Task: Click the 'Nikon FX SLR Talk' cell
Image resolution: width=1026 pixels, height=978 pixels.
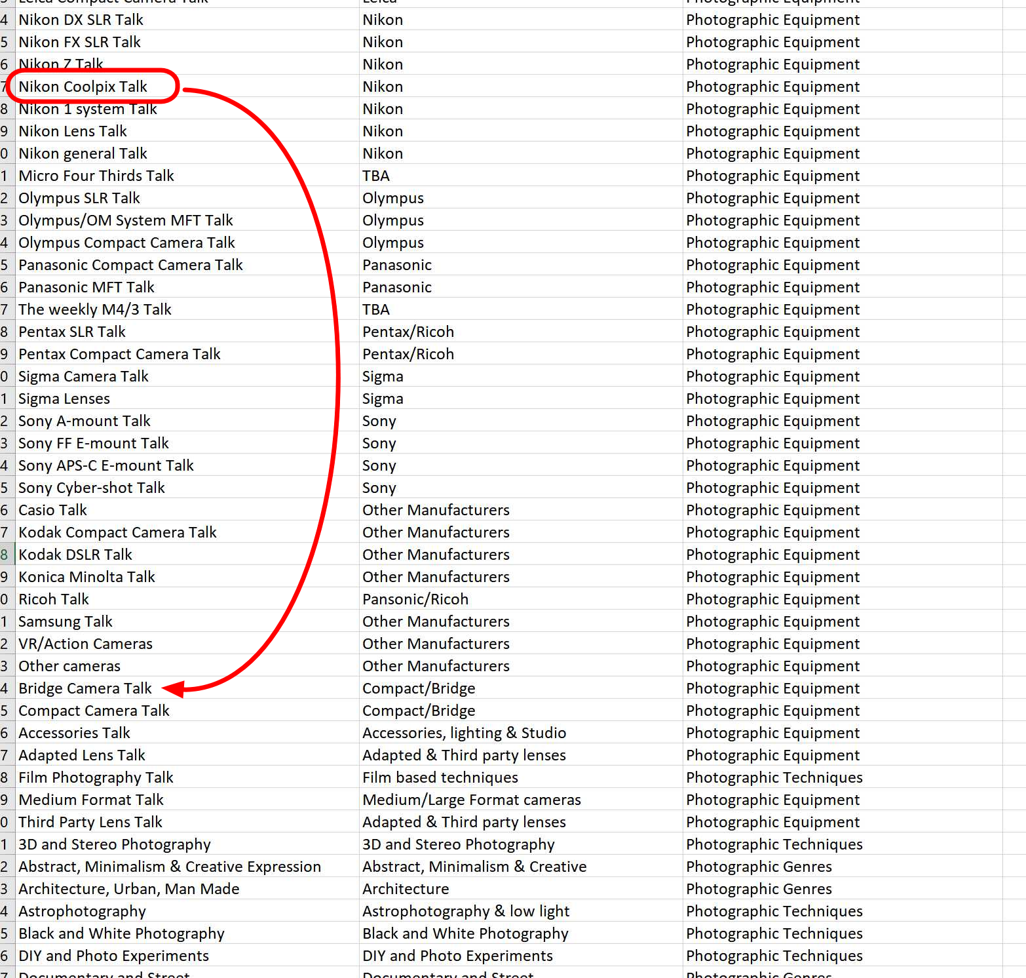Action: pos(187,42)
